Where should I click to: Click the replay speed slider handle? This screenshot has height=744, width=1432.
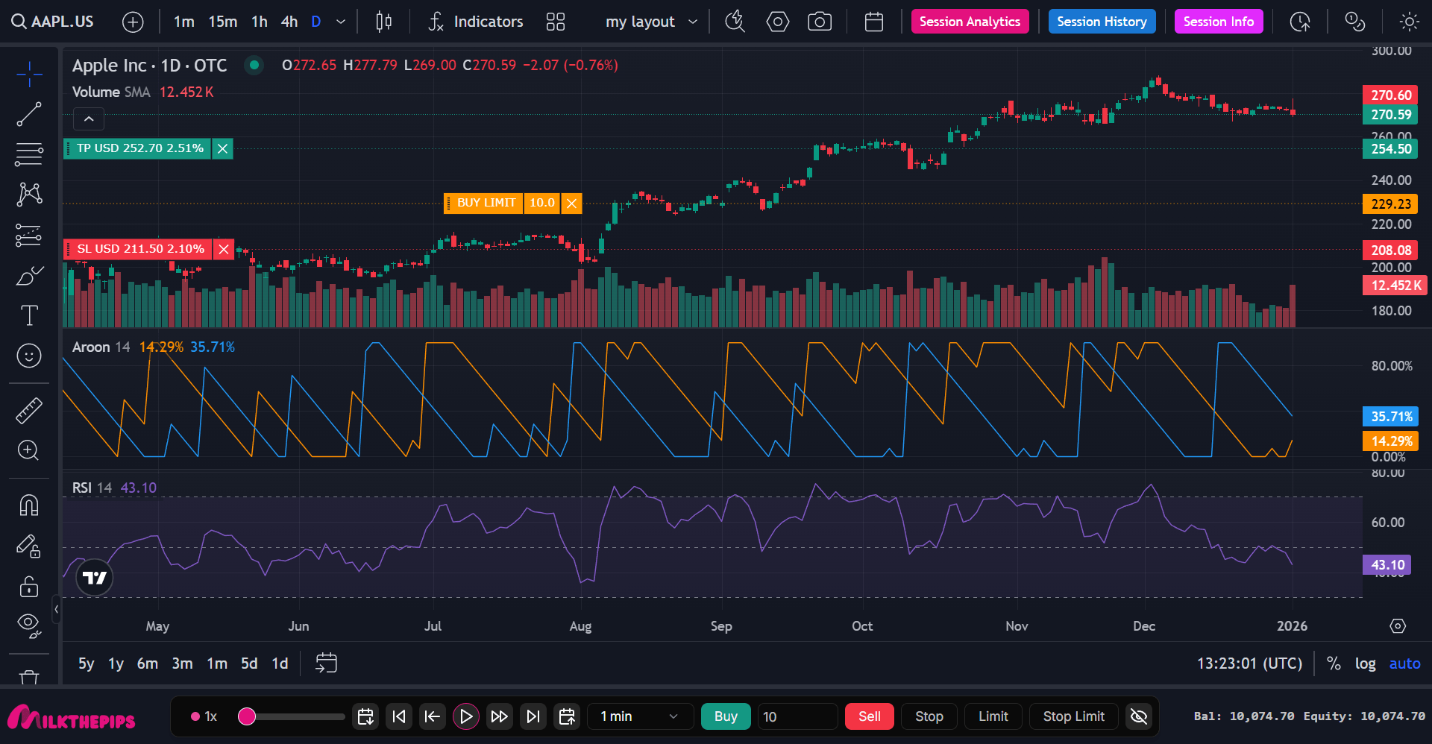247,716
